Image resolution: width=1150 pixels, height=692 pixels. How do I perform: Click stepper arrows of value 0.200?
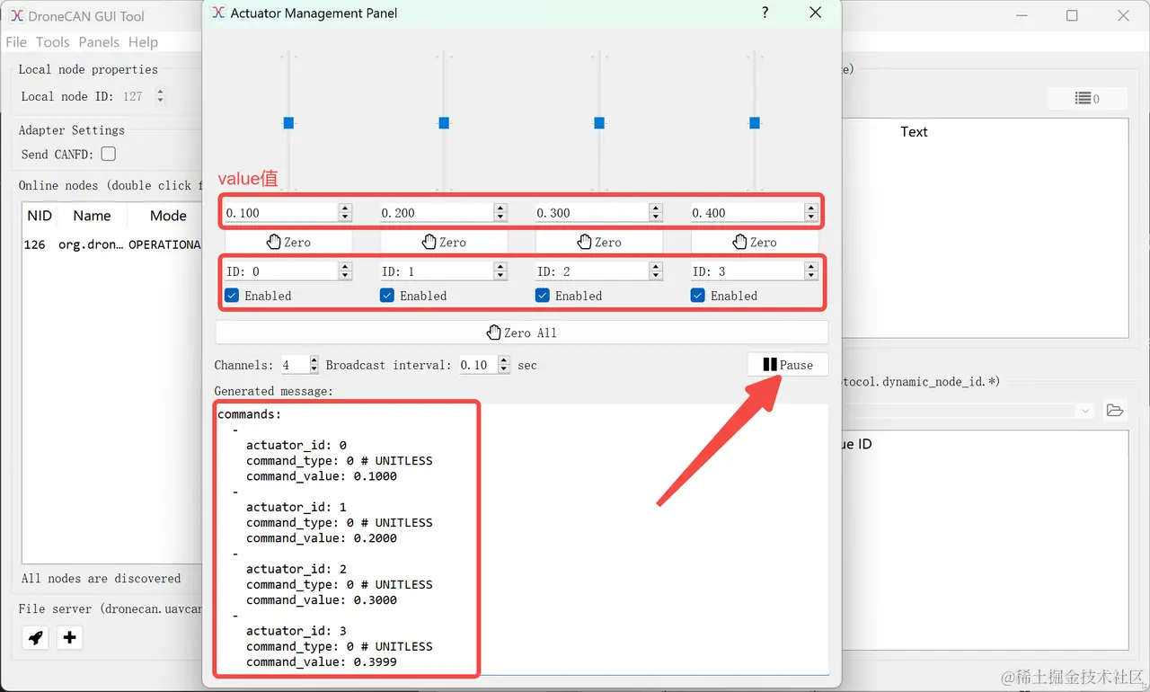tap(500, 213)
